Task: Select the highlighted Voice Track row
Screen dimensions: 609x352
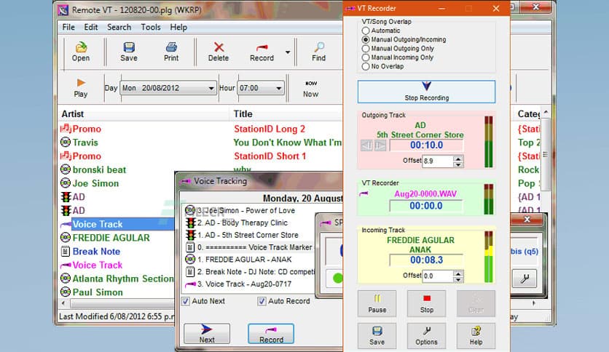Action: click(x=119, y=224)
